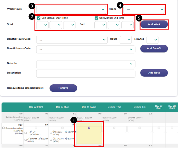Click into the Description text field
The width and height of the screenshot is (178, 148).
point(86,73)
